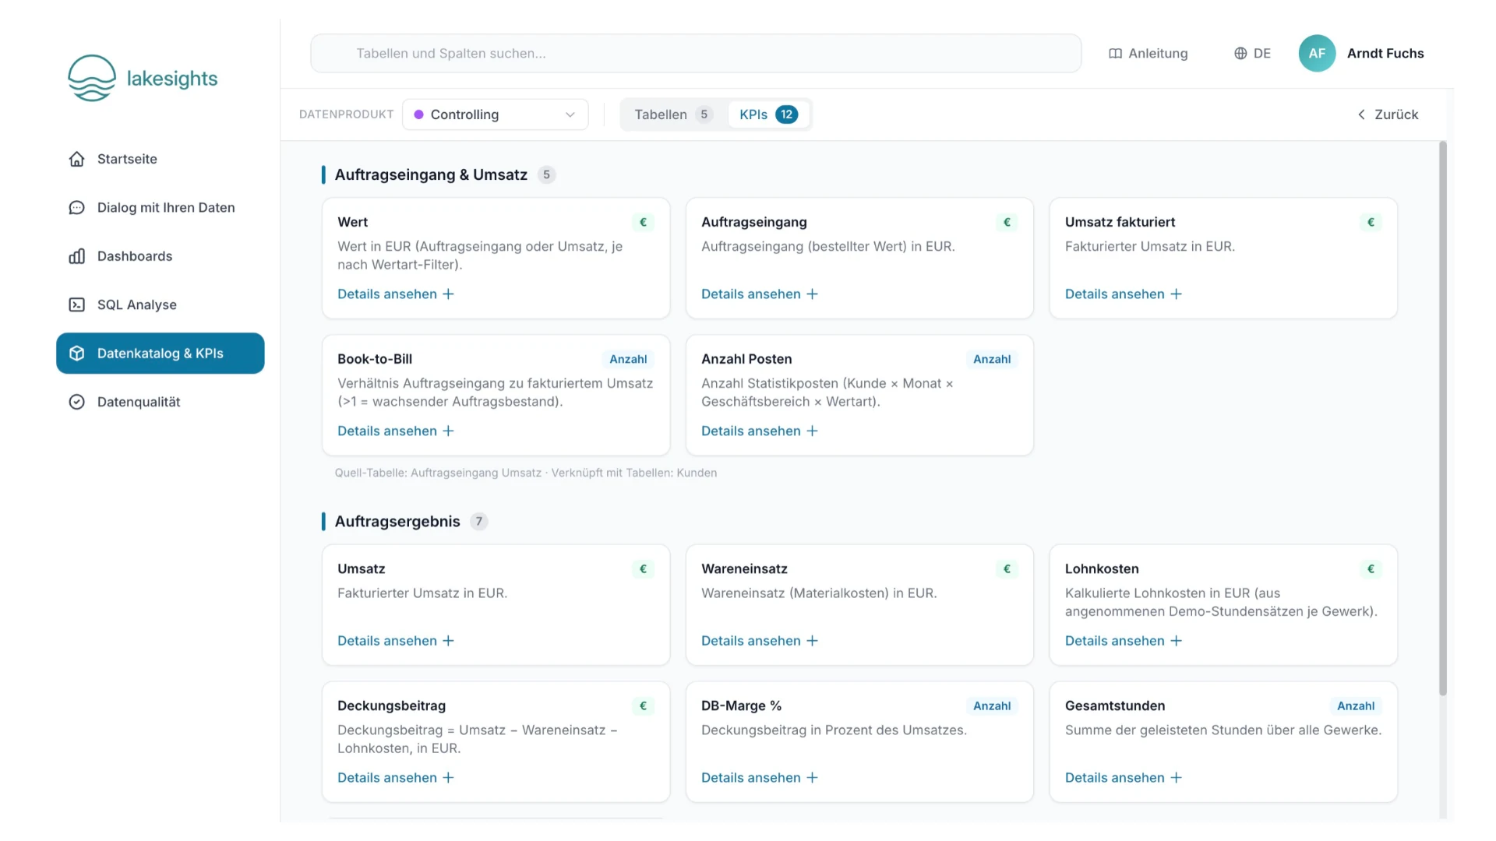Click the Auftragseingang & Umsatz section heading
Image resolution: width=1496 pixels, height=841 pixels.
(x=431, y=174)
